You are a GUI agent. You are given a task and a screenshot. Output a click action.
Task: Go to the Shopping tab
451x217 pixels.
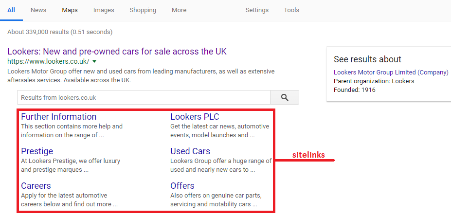pos(143,10)
